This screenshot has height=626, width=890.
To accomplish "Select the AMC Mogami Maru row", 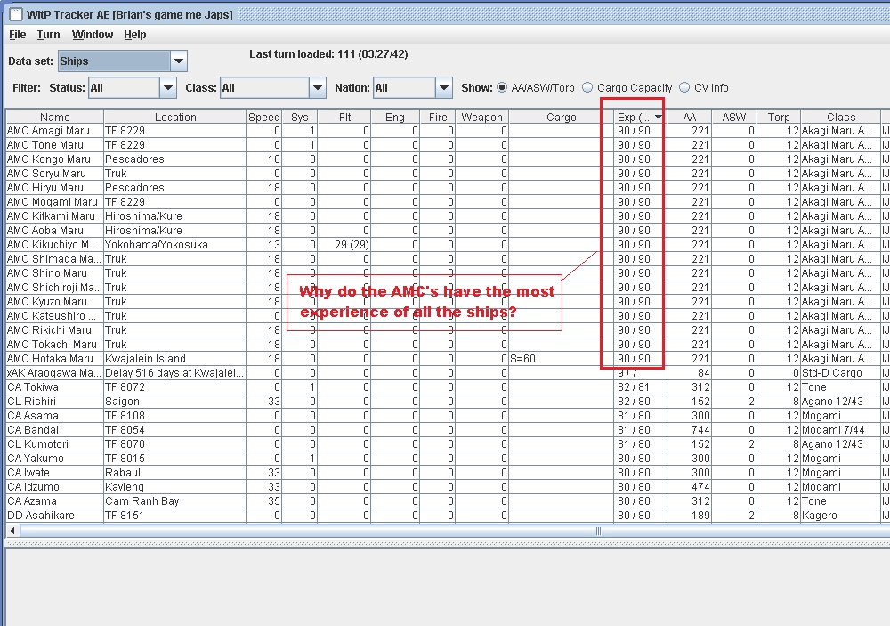I will coord(448,201).
